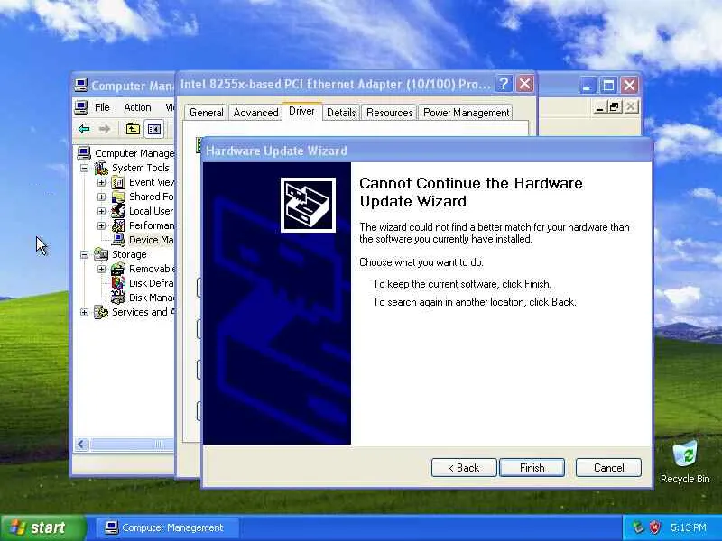The height and width of the screenshot is (541, 722).
Task: Open the Details tab
Action: [x=341, y=113]
